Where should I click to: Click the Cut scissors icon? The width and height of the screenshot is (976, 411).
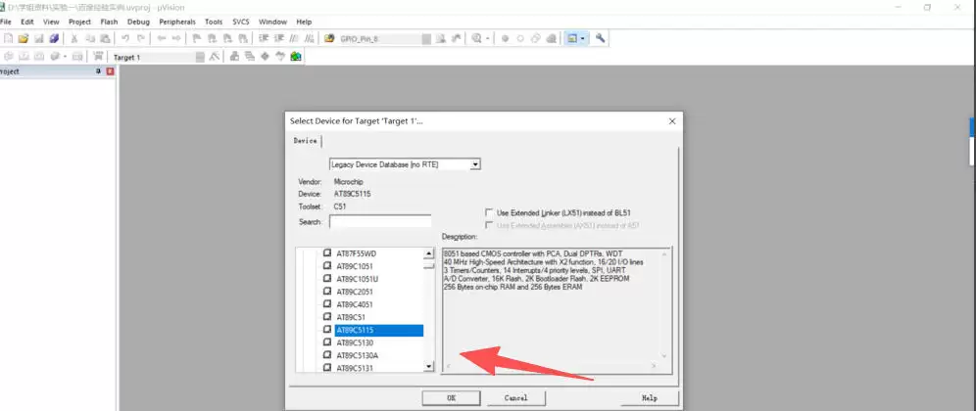[x=74, y=38]
